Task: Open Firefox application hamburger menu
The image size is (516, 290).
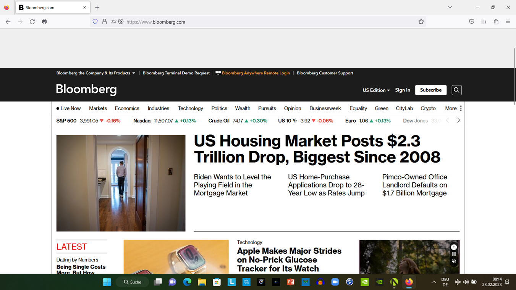Action: pos(508,22)
